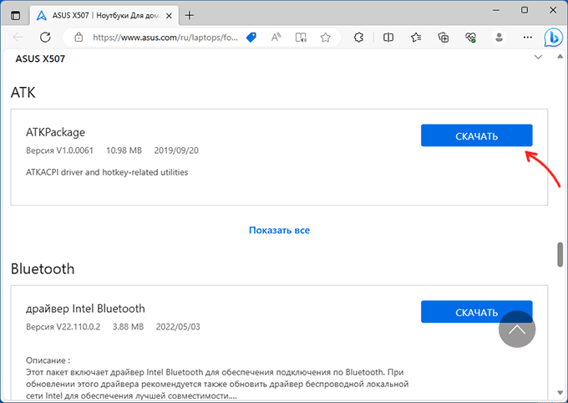Click the ATK section heading

coord(23,93)
